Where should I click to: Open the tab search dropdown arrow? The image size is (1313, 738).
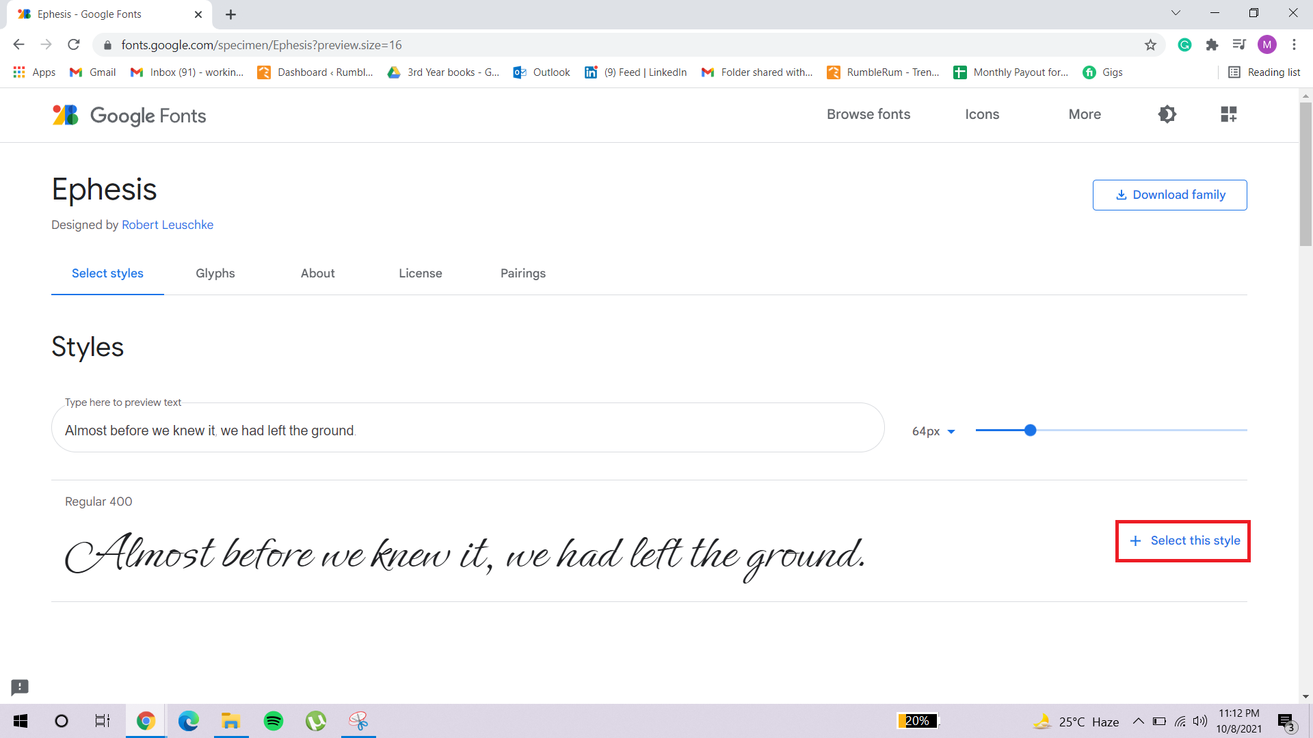click(x=1176, y=13)
